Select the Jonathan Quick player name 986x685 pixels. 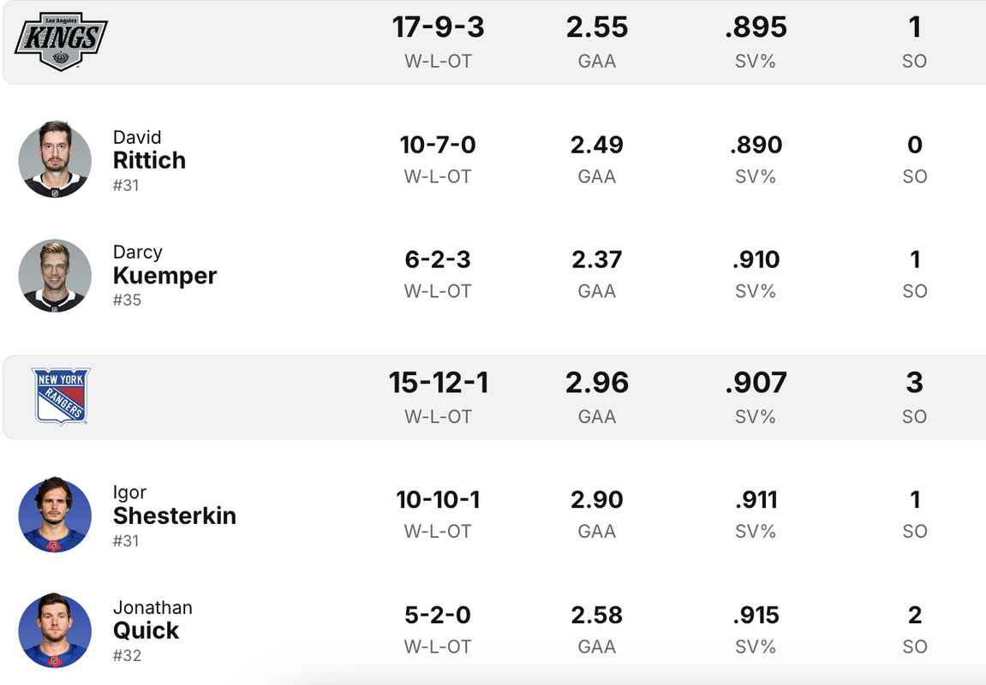click(x=152, y=620)
